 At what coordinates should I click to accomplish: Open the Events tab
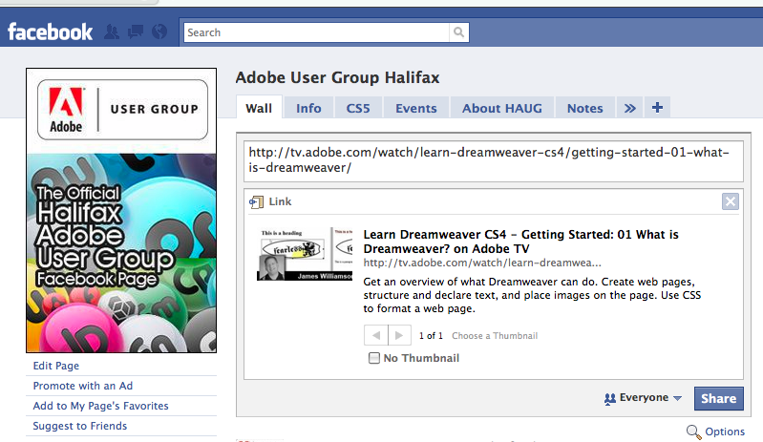[x=415, y=108]
